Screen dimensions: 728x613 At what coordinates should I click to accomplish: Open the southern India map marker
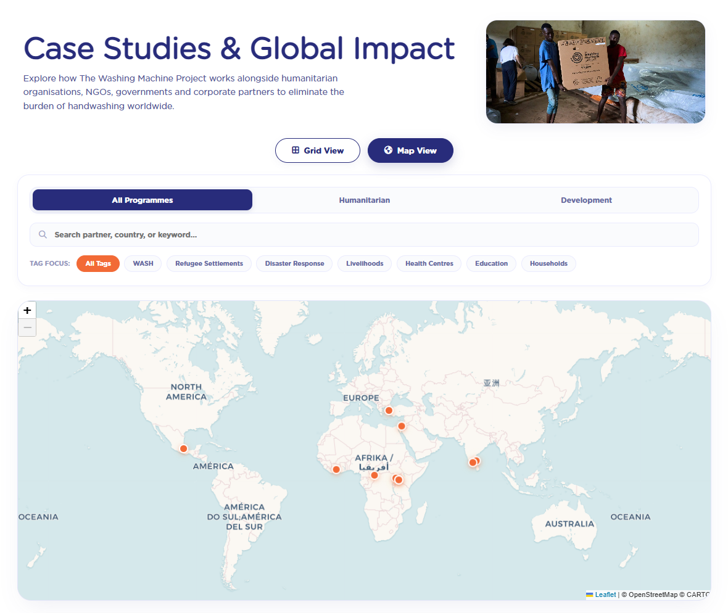473,463
